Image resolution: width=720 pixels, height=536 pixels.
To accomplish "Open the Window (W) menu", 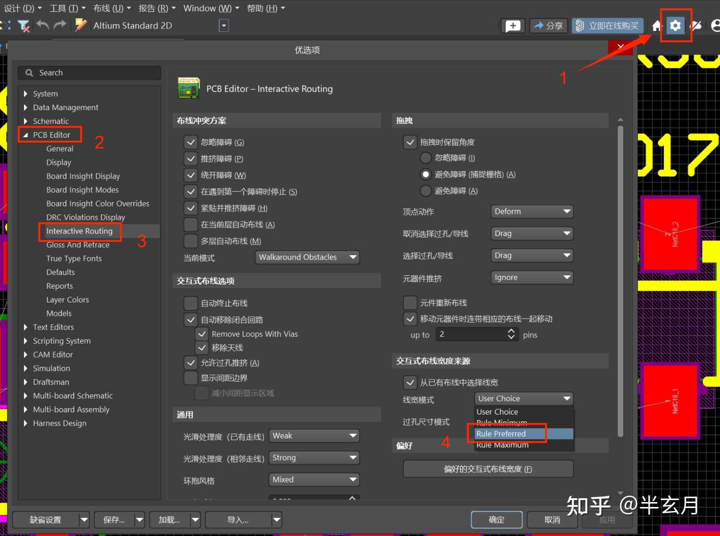I will click(211, 8).
